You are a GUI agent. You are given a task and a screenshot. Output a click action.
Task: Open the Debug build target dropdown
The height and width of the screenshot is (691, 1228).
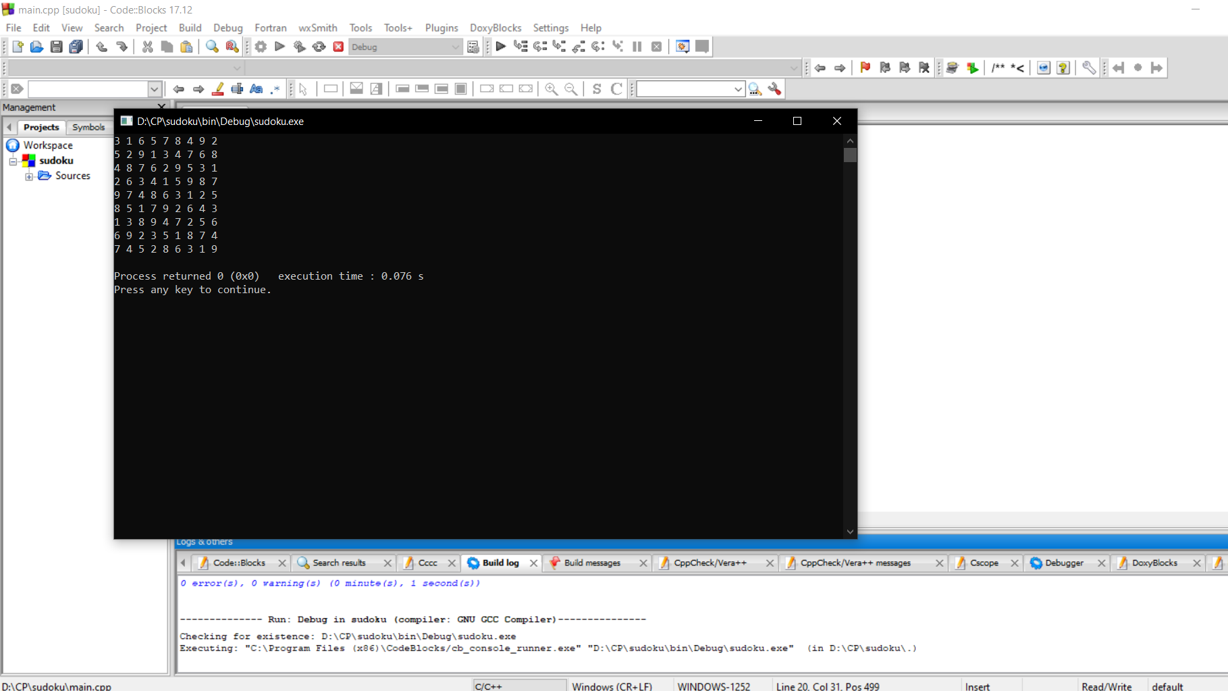click(x=456, y=47)
